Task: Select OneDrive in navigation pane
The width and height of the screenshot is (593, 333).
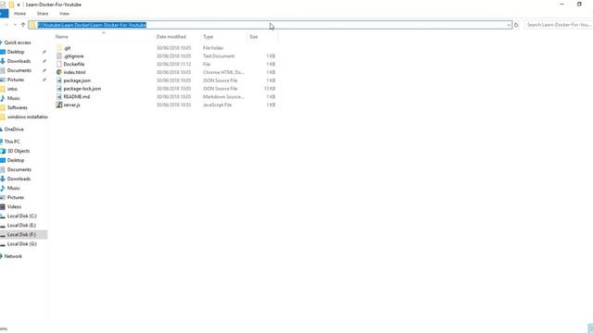Action: (x=14, y=129)
